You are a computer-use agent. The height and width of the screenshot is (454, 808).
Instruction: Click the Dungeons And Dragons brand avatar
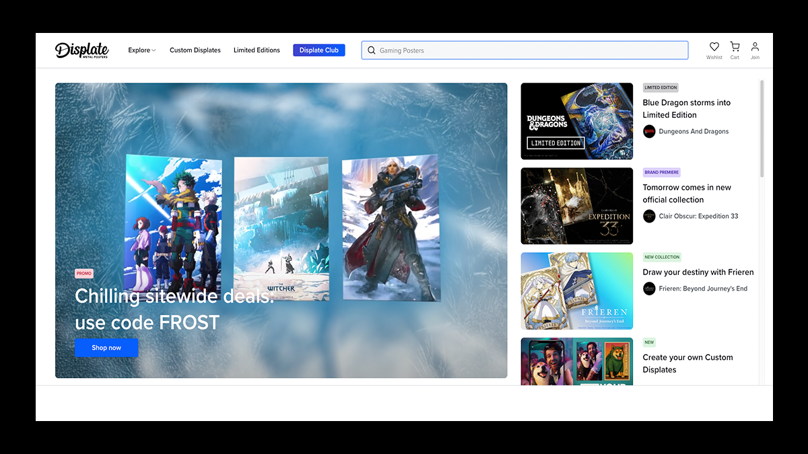pos(649,132)
